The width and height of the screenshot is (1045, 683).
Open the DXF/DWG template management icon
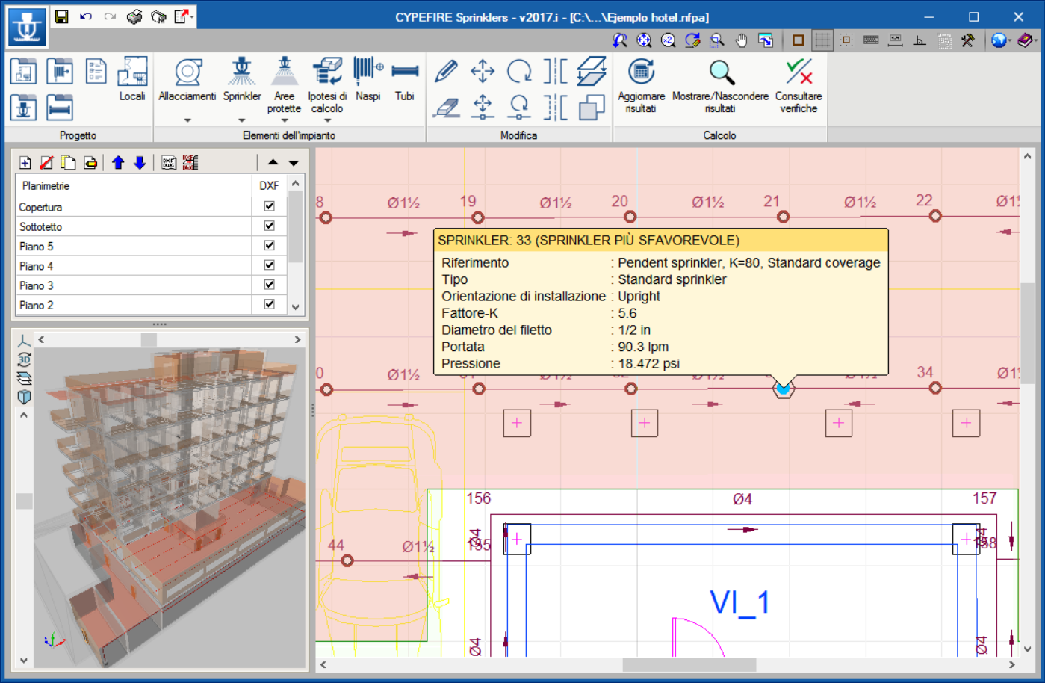point(170,162)
